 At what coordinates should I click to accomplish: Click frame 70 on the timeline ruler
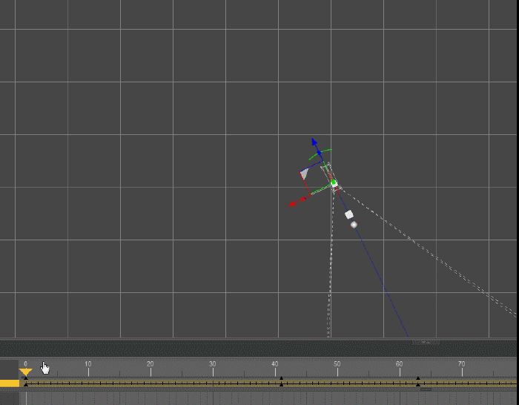pyautogui.click(x=462, y=366)
